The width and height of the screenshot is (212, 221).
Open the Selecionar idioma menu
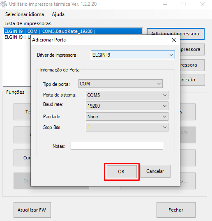click(x=25, y=14)
